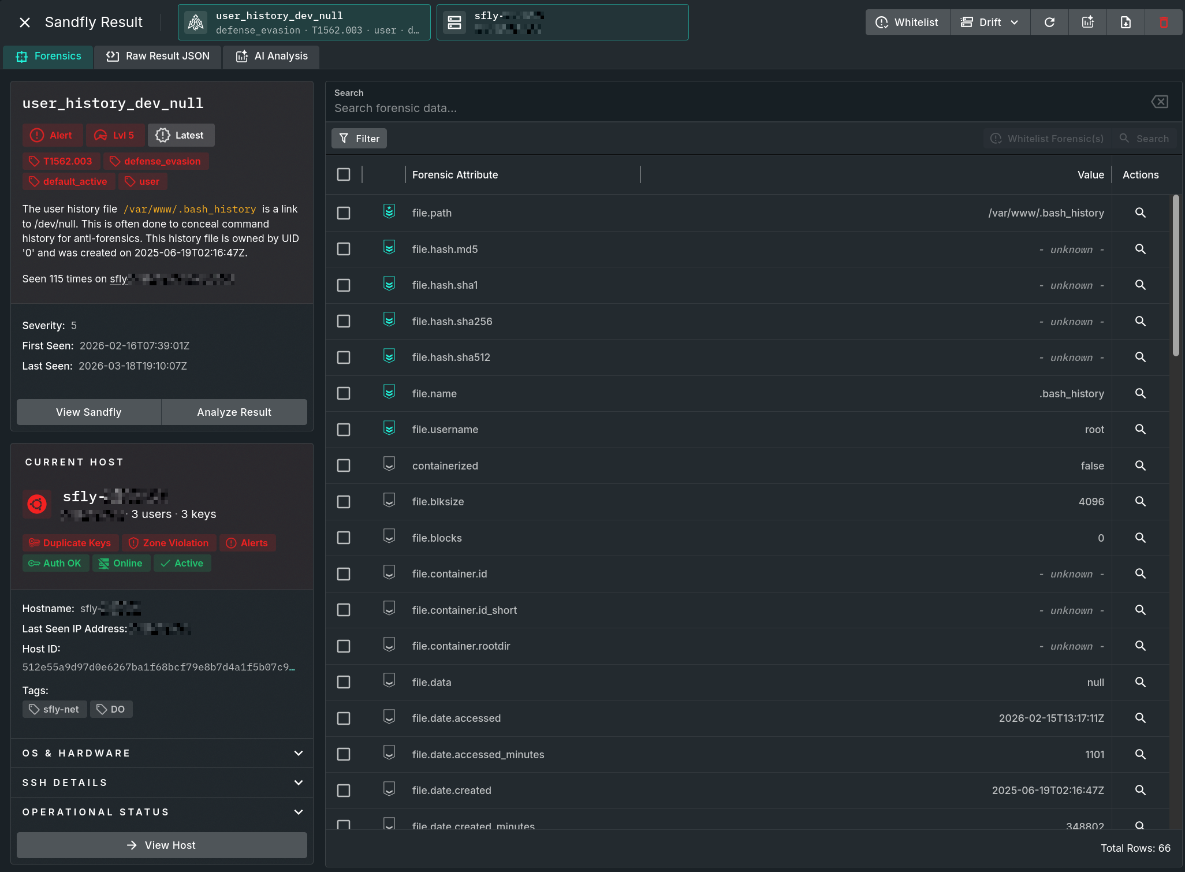The image size is (1185, 872).
Task: Click magnifier icon in file.path row
Action: pos(1140,213)
